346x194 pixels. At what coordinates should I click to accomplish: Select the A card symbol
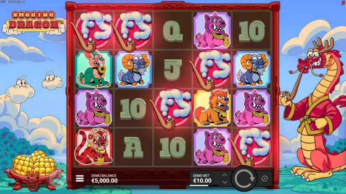click(x=133, y=147)
